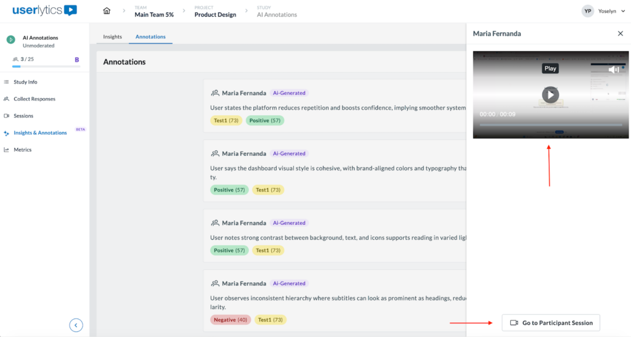The image size is (631, 337).
Task: Go to Sessions in the sidebar
Action: click(x=23, y=116)
